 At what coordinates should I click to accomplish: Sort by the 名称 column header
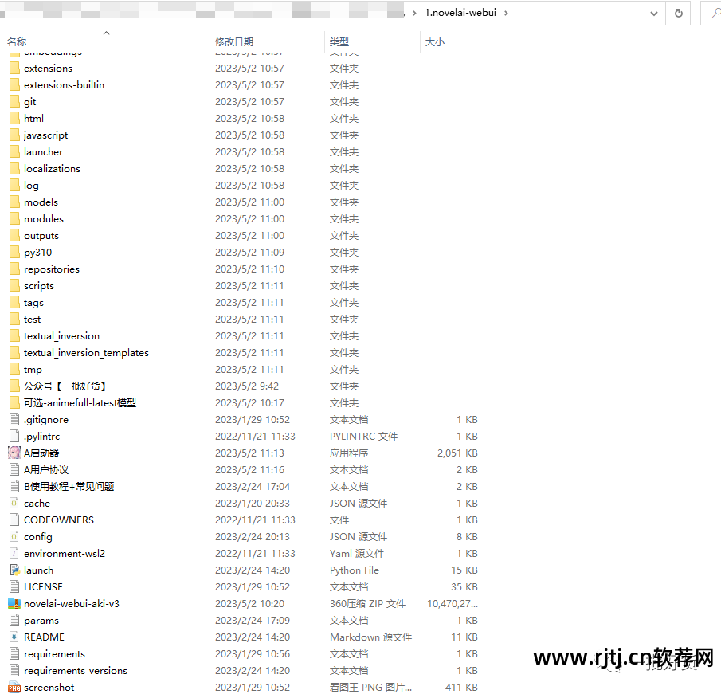tap(17, 42)
